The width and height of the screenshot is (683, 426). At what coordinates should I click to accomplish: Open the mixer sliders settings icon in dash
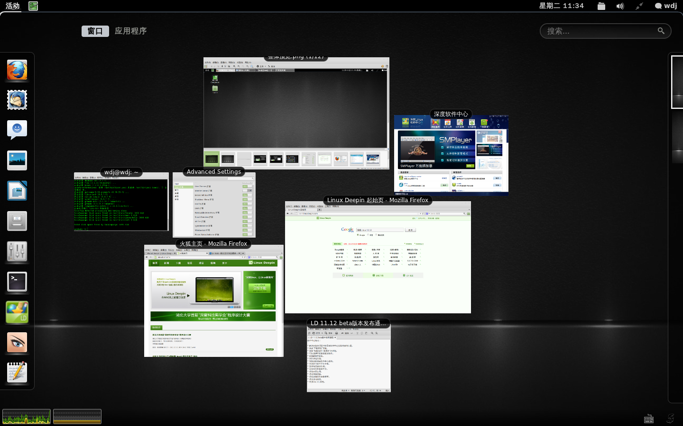17,251
